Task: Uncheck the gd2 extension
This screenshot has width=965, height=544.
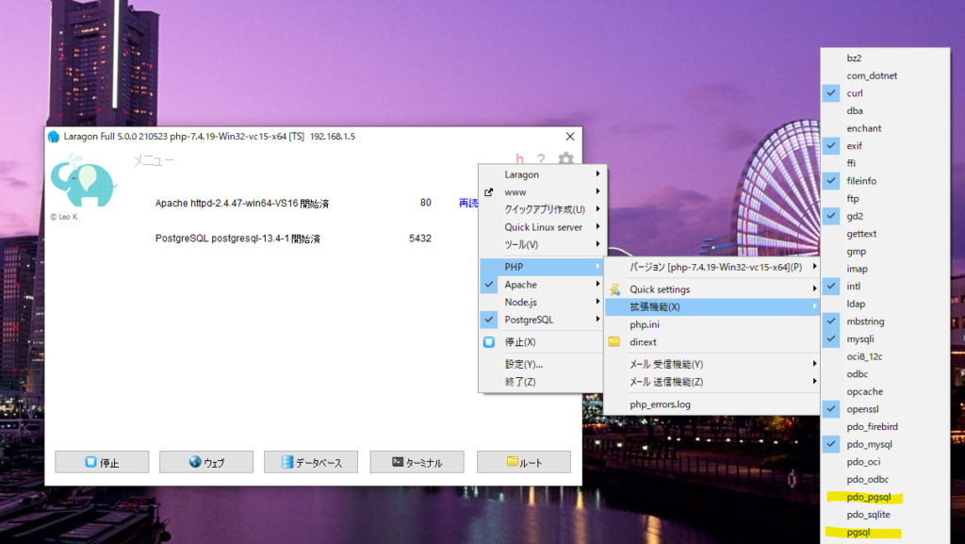Action: (885, 216)
